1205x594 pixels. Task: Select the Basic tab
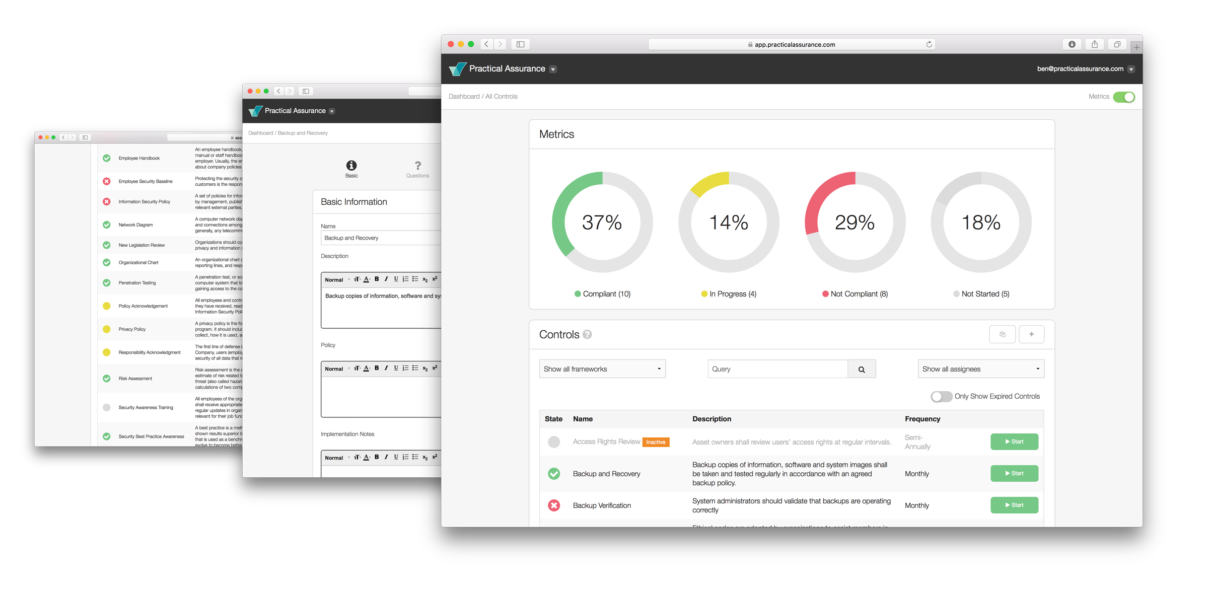point(351,169)
